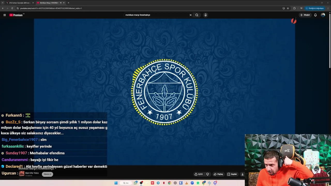The width and height of the screenshot is (331, 186).
Task: Open WhatsApp from the taskbar
Action: coord(136,183)
